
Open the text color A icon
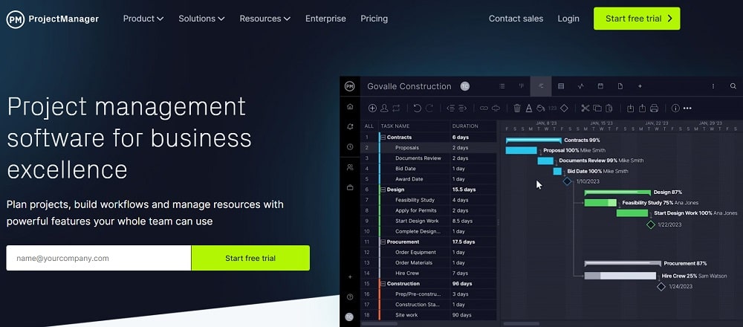tap(529, 108)
